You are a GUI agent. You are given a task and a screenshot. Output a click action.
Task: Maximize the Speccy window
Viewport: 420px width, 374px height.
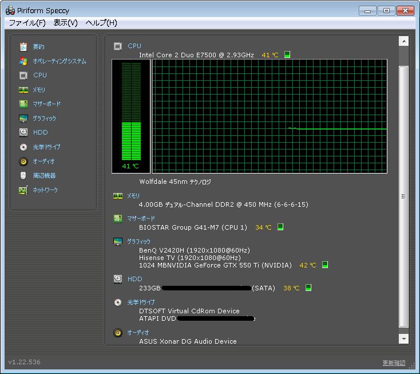(386, 11)
